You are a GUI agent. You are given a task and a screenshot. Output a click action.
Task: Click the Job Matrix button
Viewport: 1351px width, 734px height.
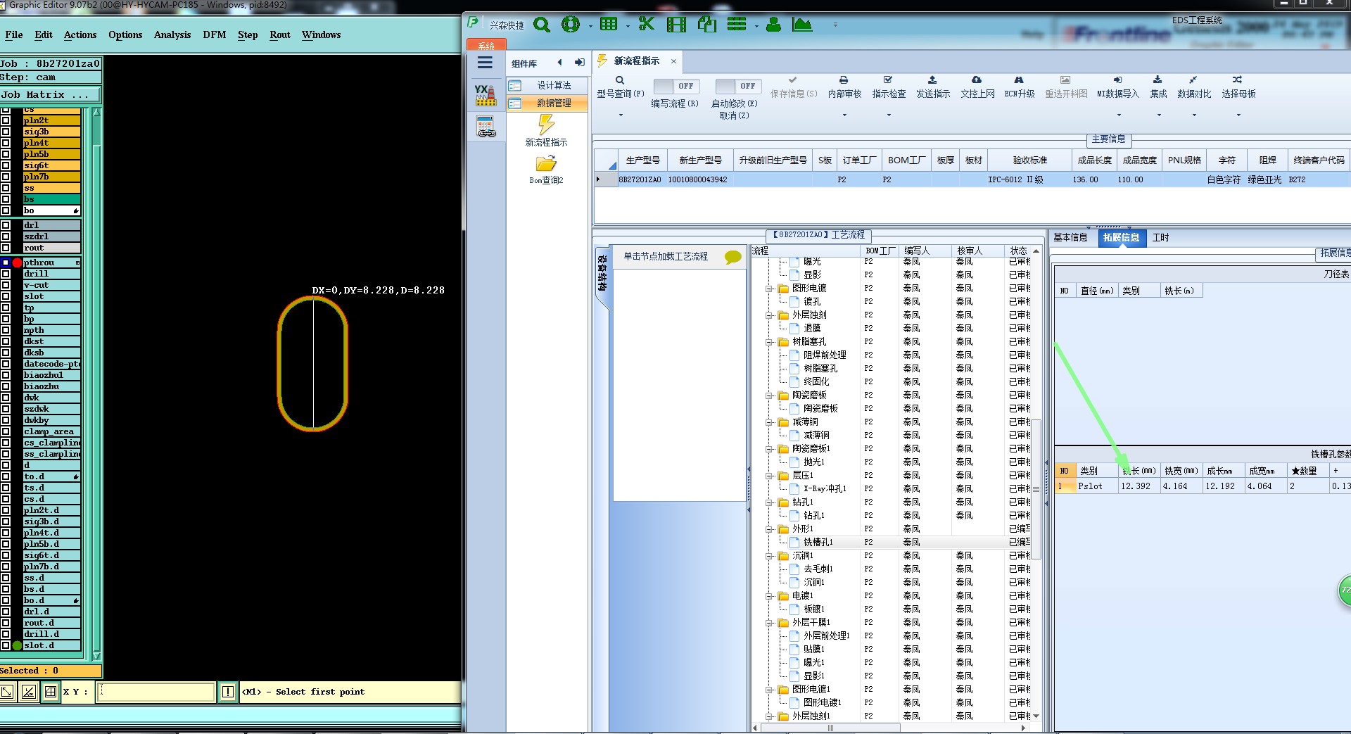pos(50,94)
